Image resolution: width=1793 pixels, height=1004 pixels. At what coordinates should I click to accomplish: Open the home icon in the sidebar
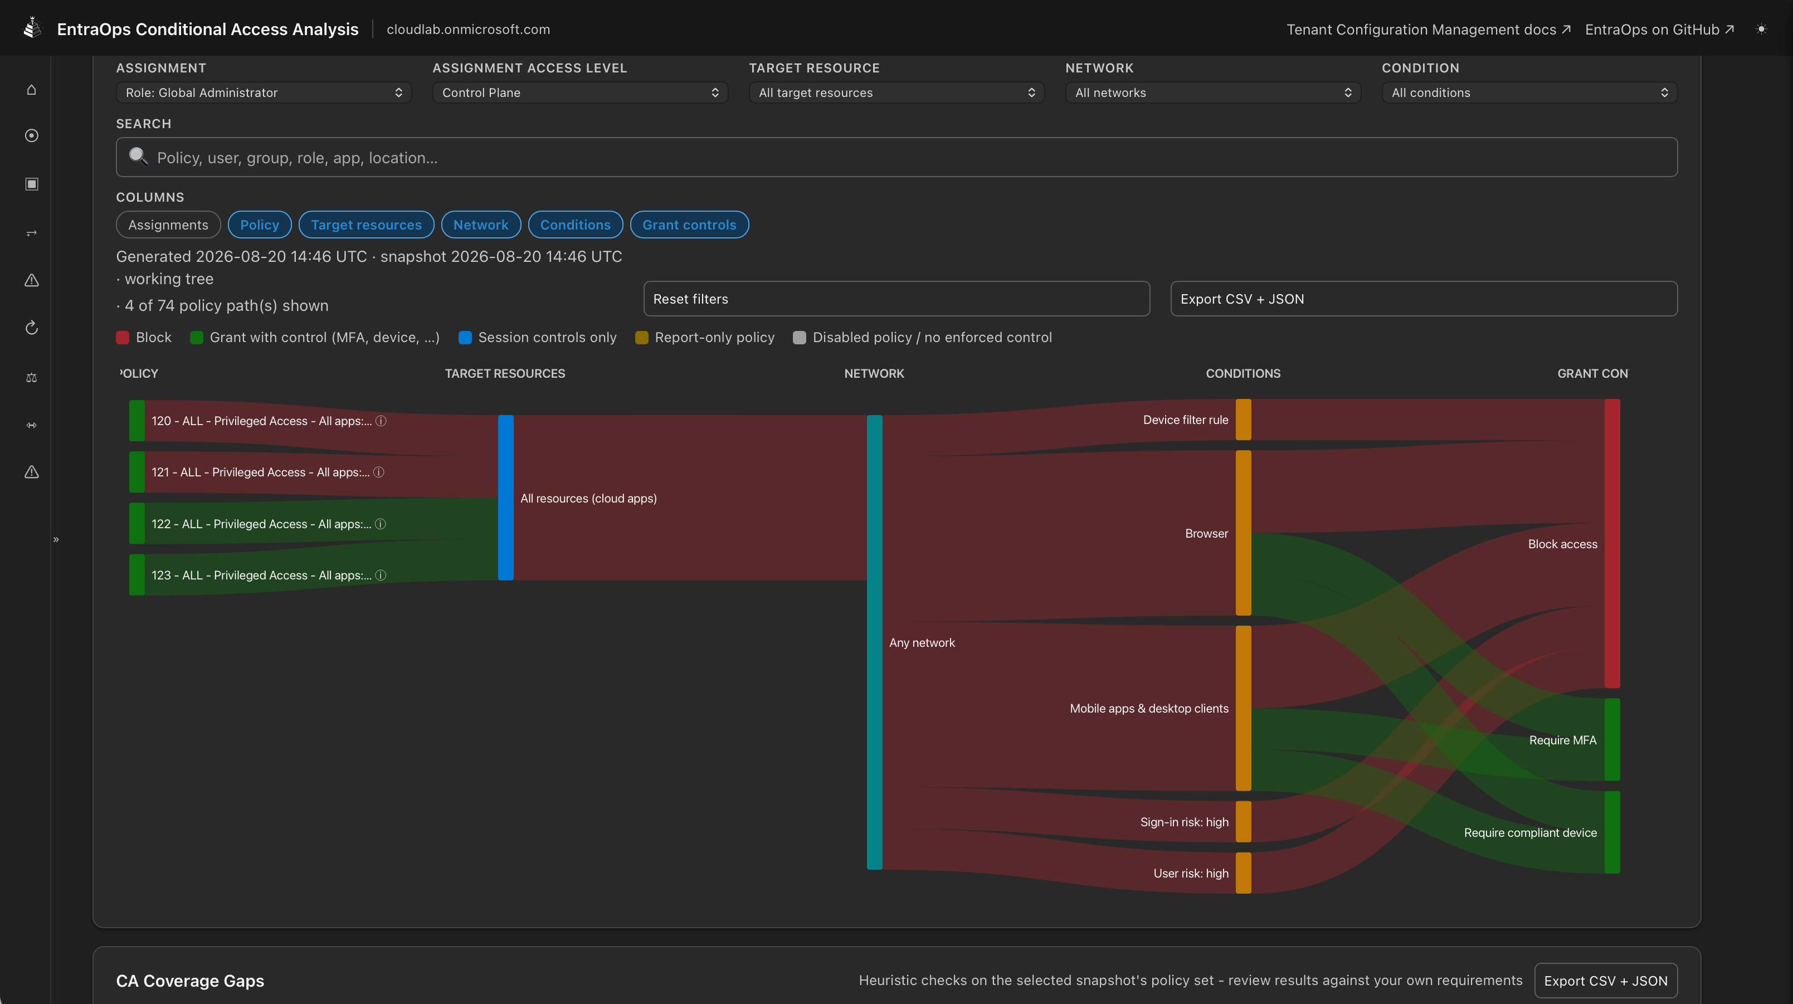[x=31, y=90]
